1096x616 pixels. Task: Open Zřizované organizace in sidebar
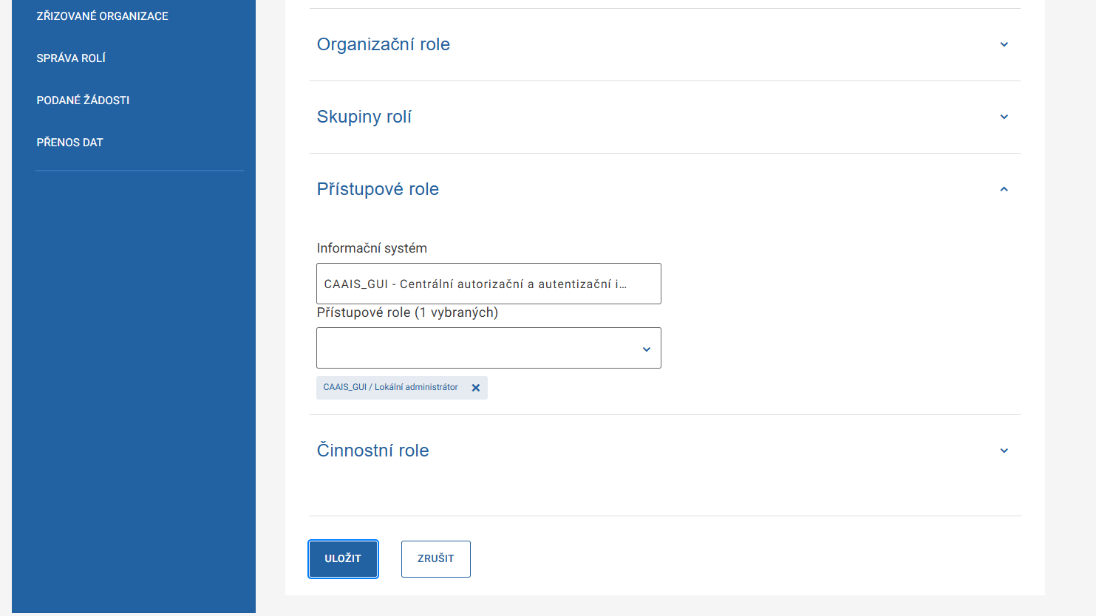pyautogui.click(x=103, y=16)
